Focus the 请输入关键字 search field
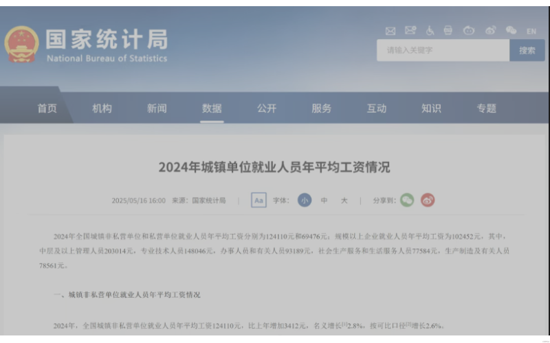The height and width of the screenshot is (343, 550). pos(443,50)
